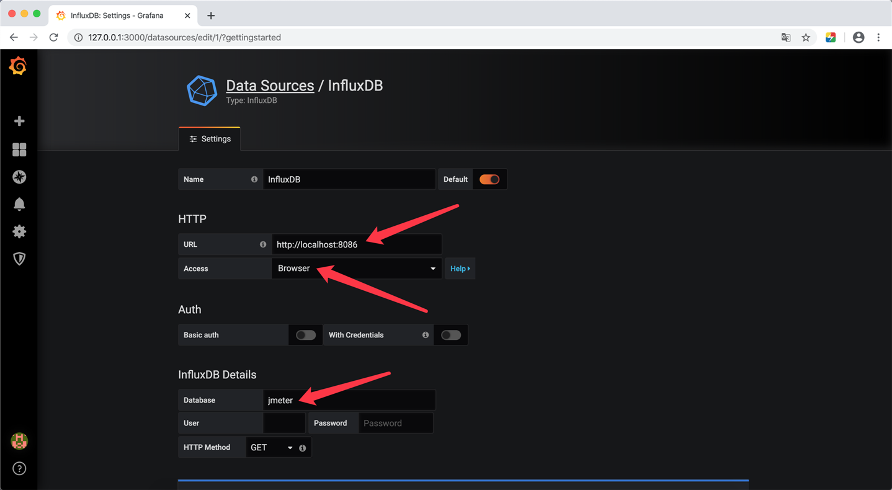
Task: Click the site information icon in address bar
Action: (78, 37)
